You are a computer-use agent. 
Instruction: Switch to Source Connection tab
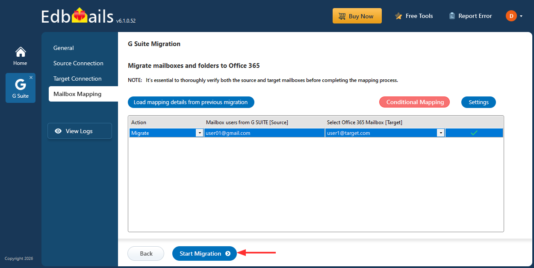(x=78, y=63)
